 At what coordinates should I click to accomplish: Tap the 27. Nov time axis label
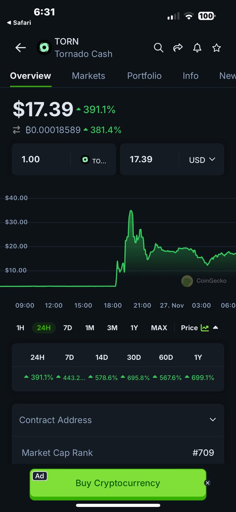click(172, 305)
